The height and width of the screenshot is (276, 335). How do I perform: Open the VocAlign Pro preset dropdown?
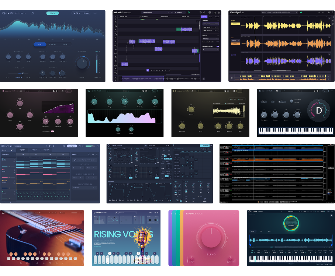pos(280,13)
